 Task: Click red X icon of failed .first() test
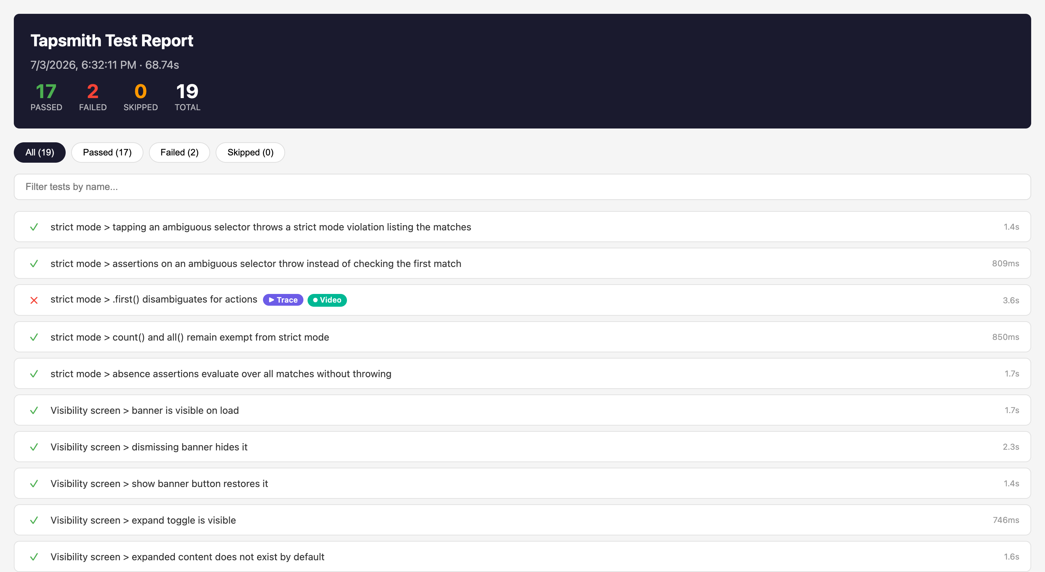pyautogui.click(x=34, y=301)
